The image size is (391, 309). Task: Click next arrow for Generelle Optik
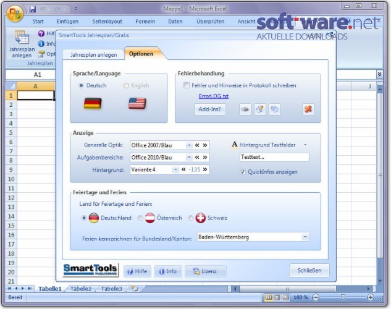click(x=205, y=145)
